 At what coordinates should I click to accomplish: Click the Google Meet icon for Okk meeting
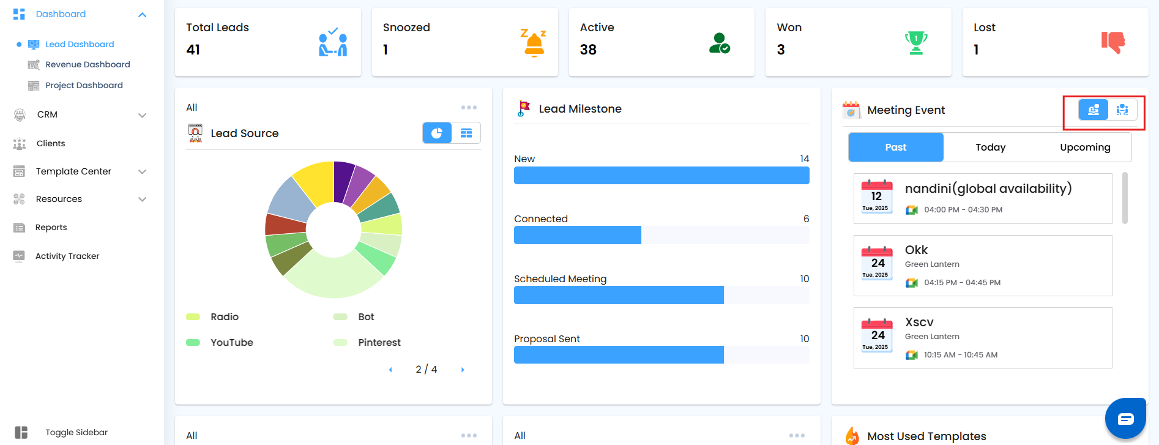(912, 283)
